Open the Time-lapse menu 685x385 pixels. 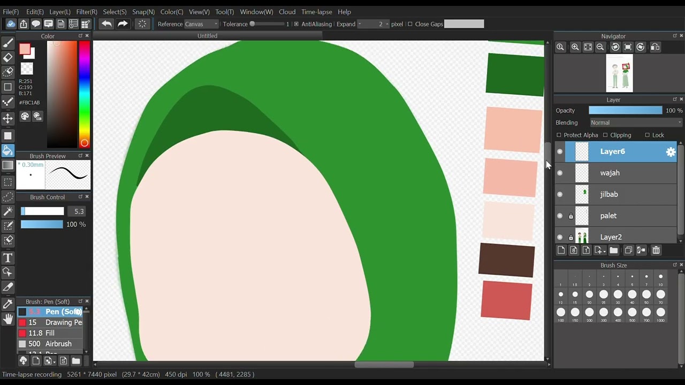tap(317, 12)
